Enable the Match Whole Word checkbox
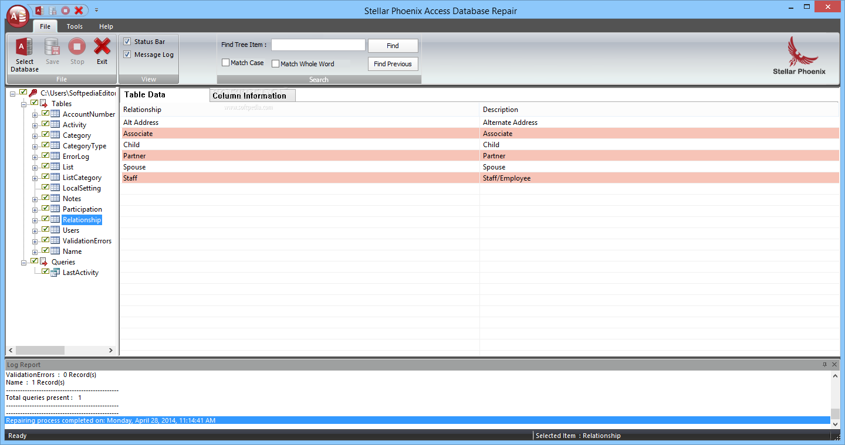The width and height of the screenshot is (845, 445). pos(275,64)
